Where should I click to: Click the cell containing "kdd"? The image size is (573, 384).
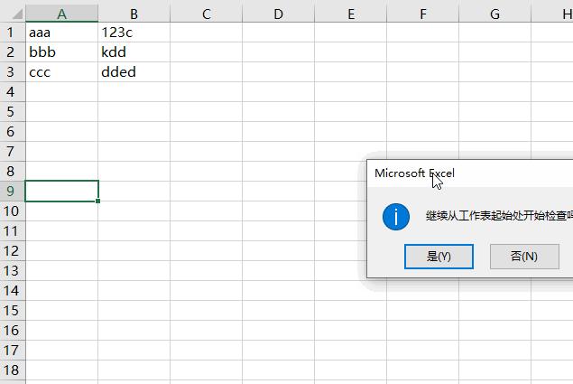[134, 52]
